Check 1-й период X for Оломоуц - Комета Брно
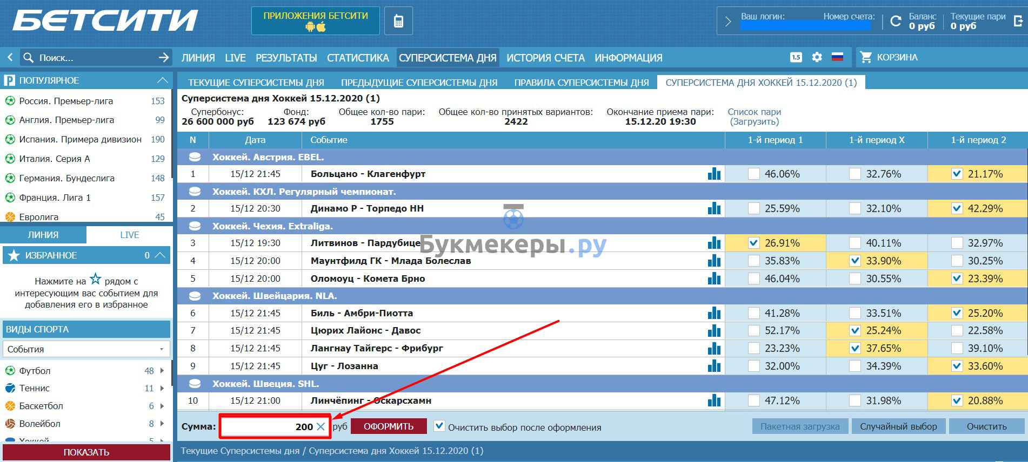The image size is (1028, 462). (855, 278)
